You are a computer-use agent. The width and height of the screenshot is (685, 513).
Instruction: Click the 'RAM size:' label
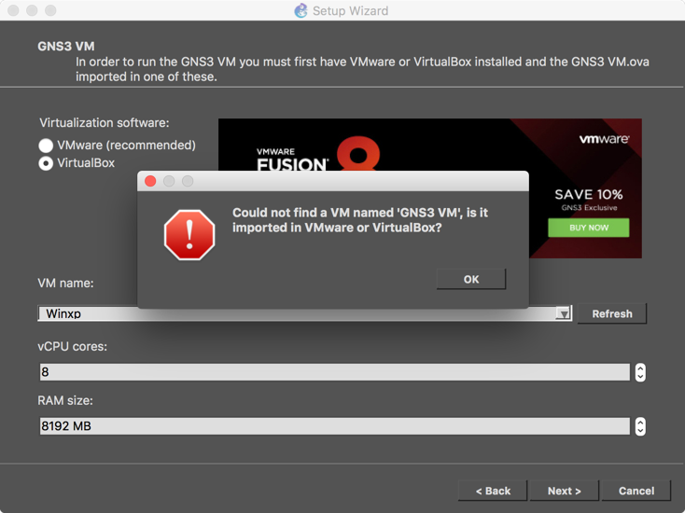65,400
